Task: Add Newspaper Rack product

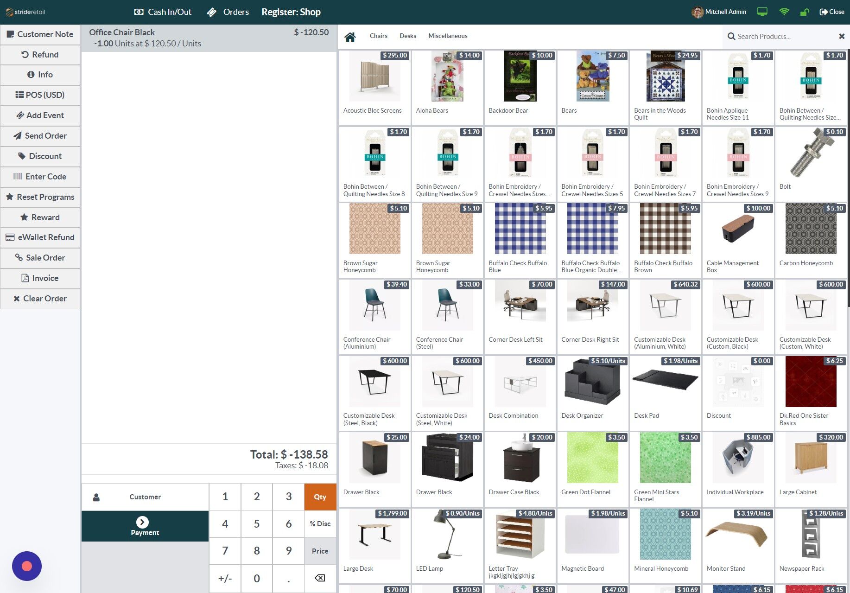Action: pos(811,546)
